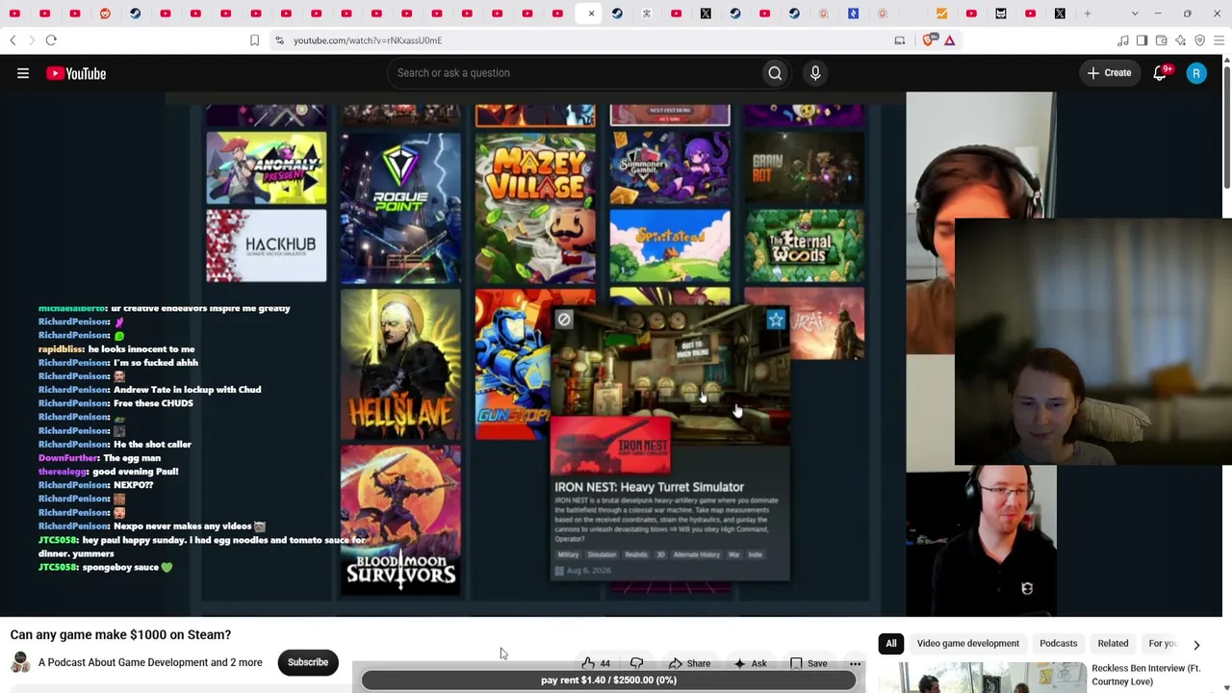Close the active YouTube tab
The width and height of the screenshot is (1232, 693).
point(591,13)
